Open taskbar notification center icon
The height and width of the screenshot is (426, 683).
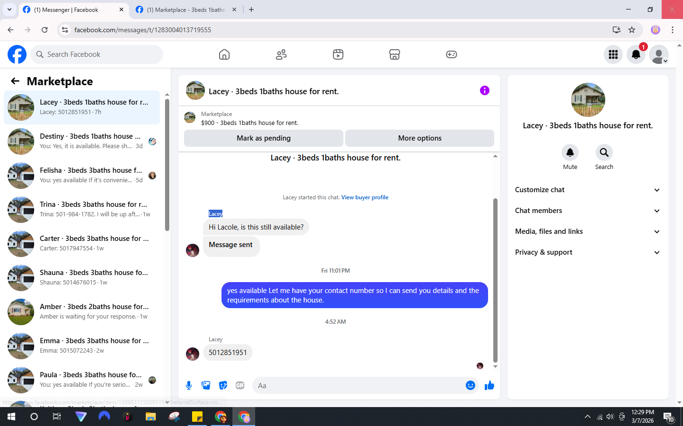click(669, 417)
